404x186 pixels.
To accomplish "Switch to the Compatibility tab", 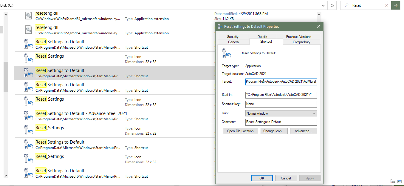I will coord(301,42).
